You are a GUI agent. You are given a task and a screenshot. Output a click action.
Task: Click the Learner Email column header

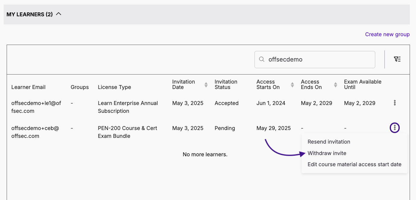(x=28, y=87)
